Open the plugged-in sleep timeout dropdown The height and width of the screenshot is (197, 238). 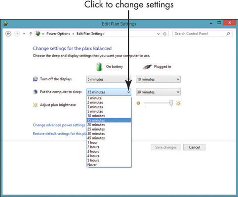point(158,92)
